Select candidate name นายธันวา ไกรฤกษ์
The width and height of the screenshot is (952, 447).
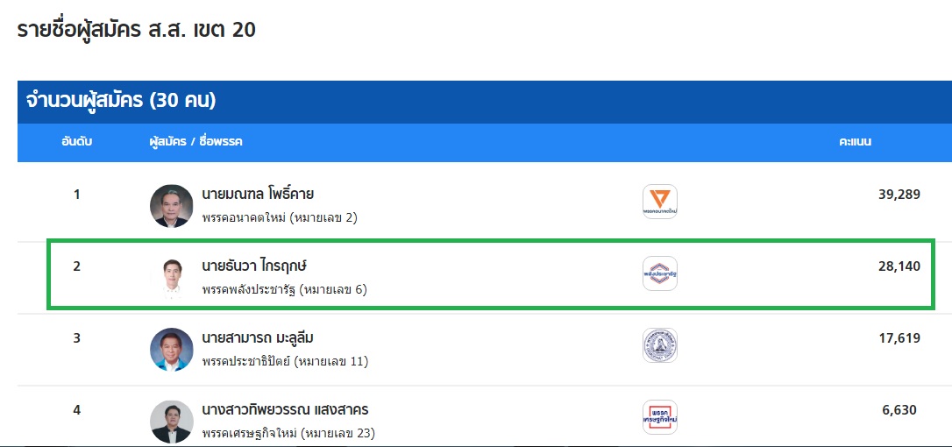click(x=257, y=266)
